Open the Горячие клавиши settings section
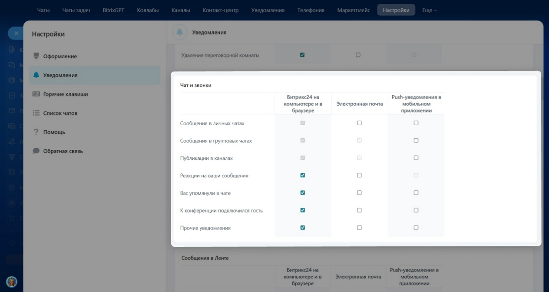 pos(66,94)
